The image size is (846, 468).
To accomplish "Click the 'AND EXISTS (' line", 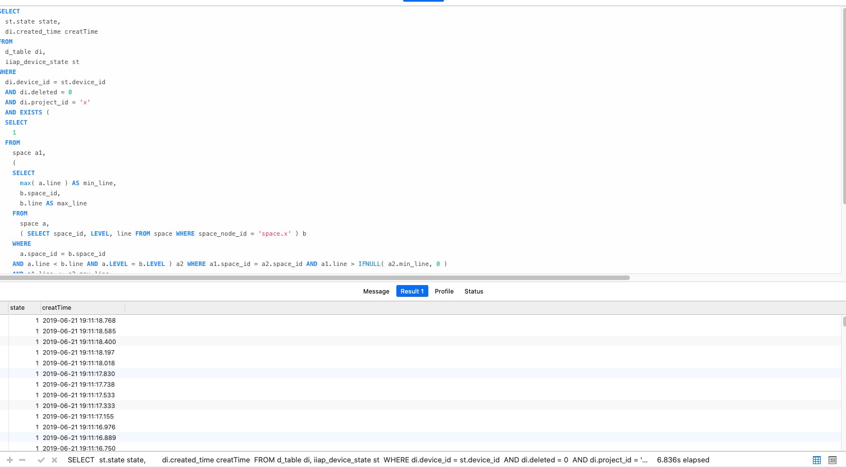I will tap(27, 112).
